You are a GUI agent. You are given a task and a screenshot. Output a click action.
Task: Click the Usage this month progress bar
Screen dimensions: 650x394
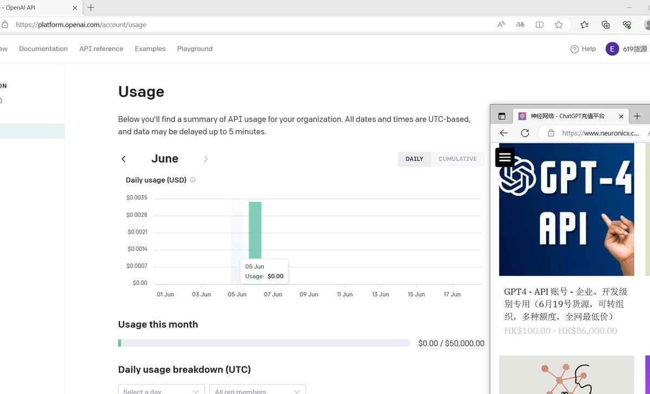264,343
